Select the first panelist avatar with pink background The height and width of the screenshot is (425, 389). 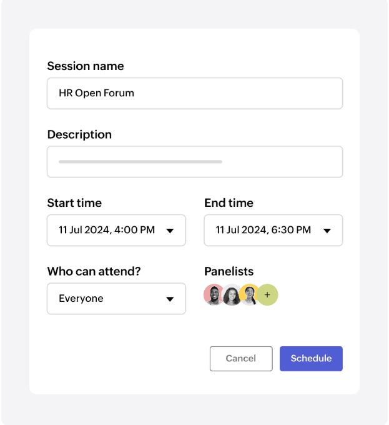(214, 295)
